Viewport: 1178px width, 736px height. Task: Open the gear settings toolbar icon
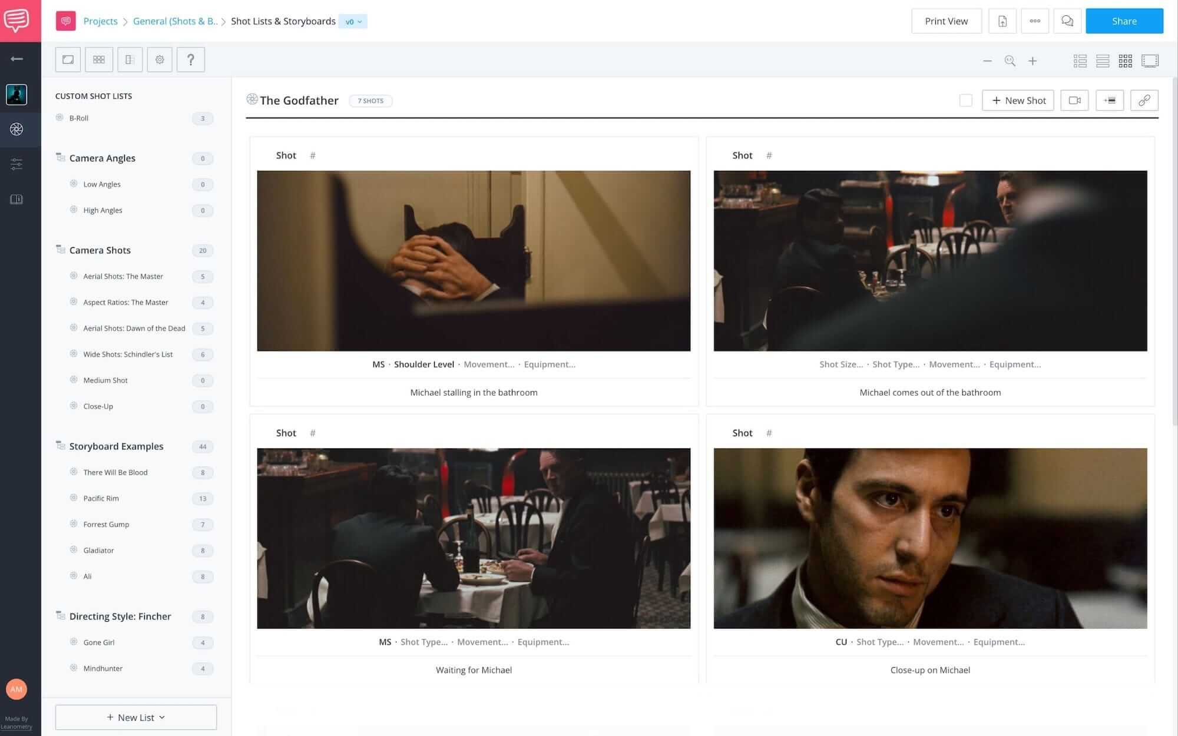point(160,59)
